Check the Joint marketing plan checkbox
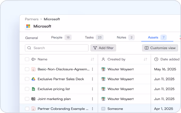The height and width of the screenshot is (113, 181). [x=27, y=99]
